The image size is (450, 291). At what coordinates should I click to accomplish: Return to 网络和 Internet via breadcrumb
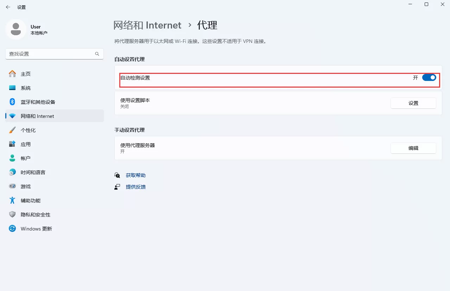[147, 25]
